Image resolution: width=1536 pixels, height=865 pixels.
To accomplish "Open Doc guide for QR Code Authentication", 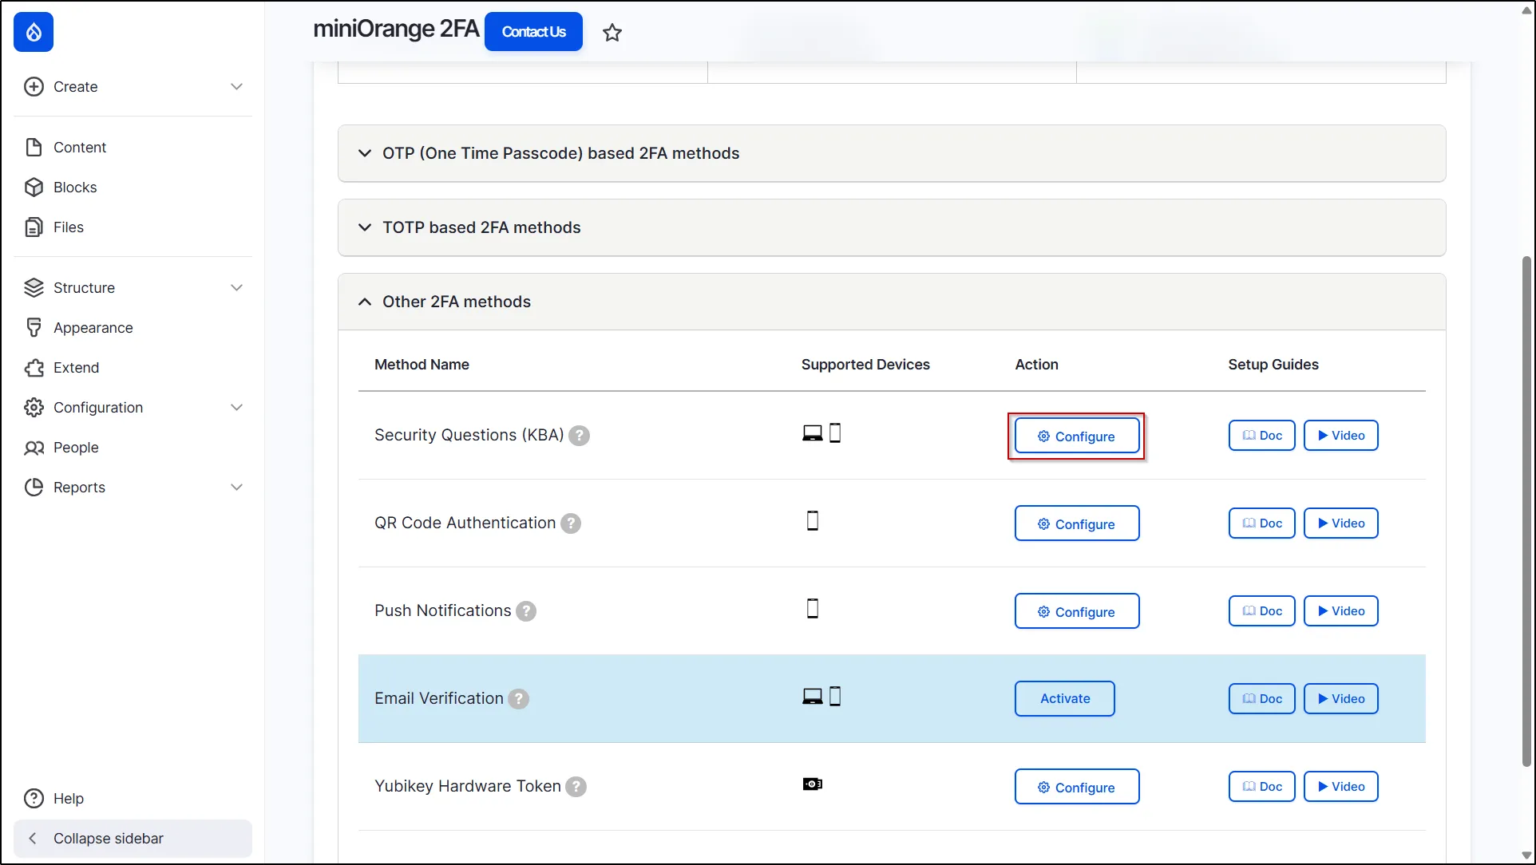I will pos(1262,523).
